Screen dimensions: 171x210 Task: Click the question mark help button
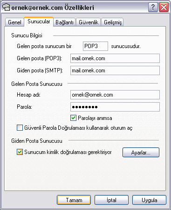(x=153, y=7)
